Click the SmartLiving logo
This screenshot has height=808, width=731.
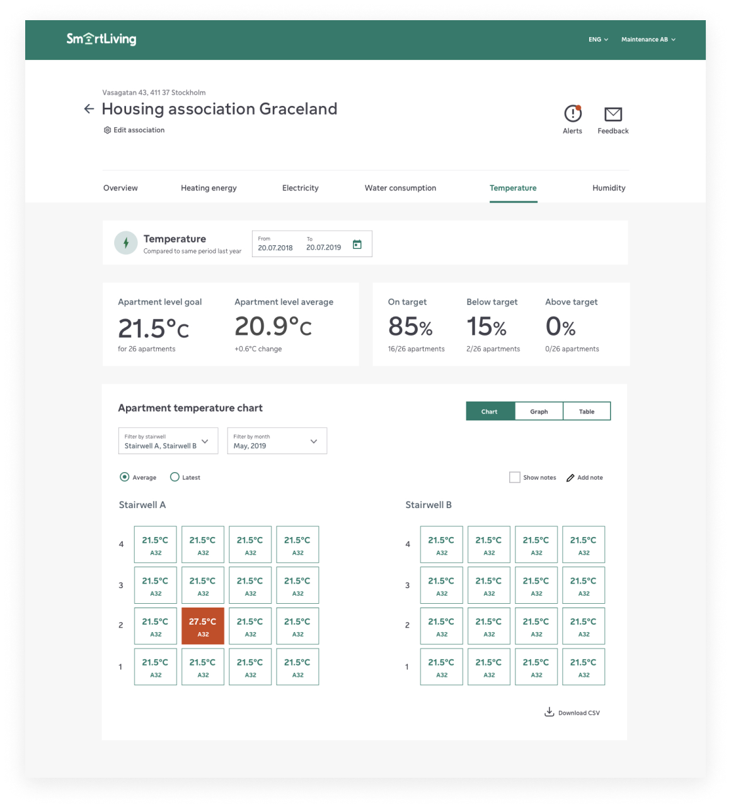(x=101, y=39)
